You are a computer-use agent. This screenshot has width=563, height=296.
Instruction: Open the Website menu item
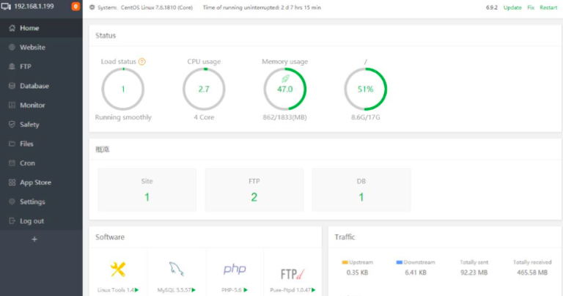pos(32,48)
